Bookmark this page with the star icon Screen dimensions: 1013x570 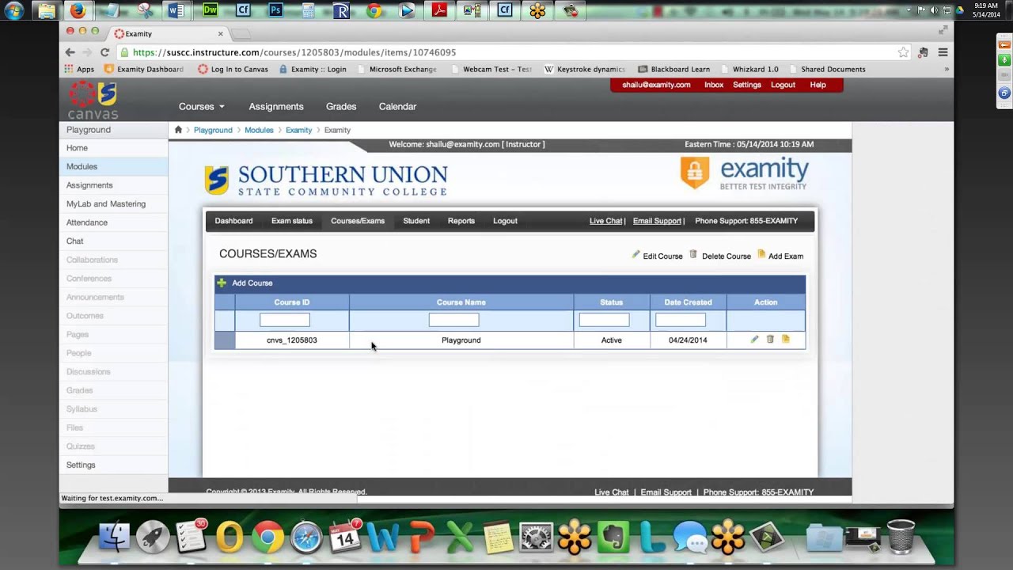click(x=903, y=52)
